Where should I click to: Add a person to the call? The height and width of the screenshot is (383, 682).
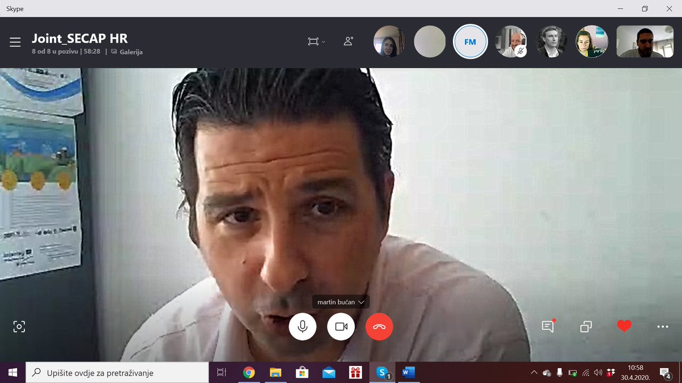point(348,41)
